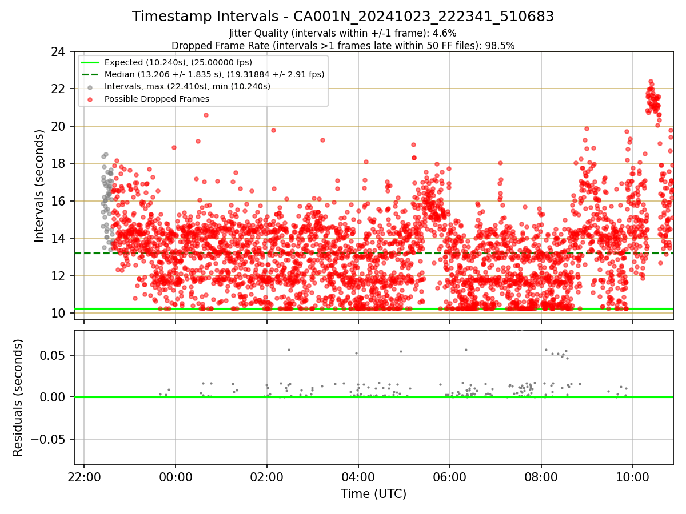Click the 00:00 x-axis tick label
Screen dimensions: 686x514
(x=176, y=477)
